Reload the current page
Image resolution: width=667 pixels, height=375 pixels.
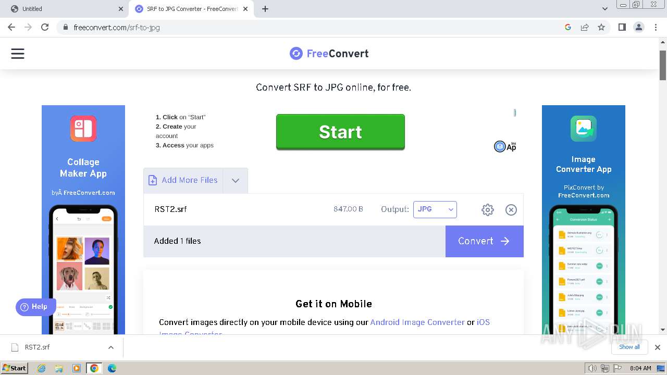coord(45,27)
